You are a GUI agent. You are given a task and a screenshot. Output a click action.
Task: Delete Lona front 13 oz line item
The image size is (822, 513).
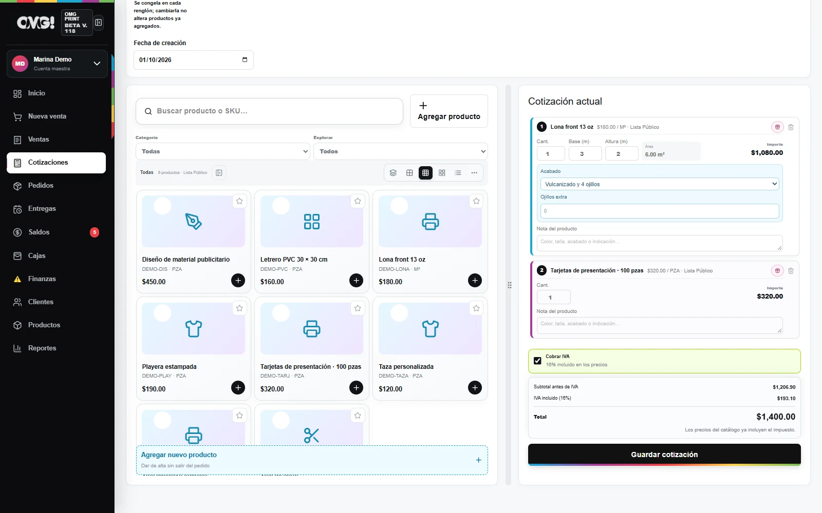point(791,127)
